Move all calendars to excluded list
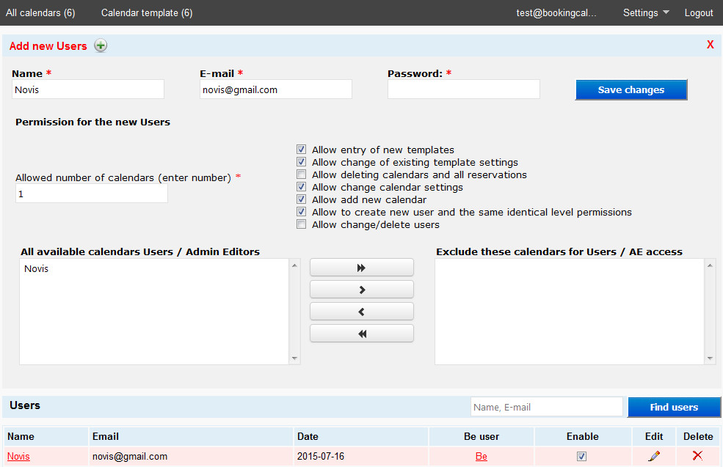The height and width of the screenshot is (467, 723). (361, 268)
